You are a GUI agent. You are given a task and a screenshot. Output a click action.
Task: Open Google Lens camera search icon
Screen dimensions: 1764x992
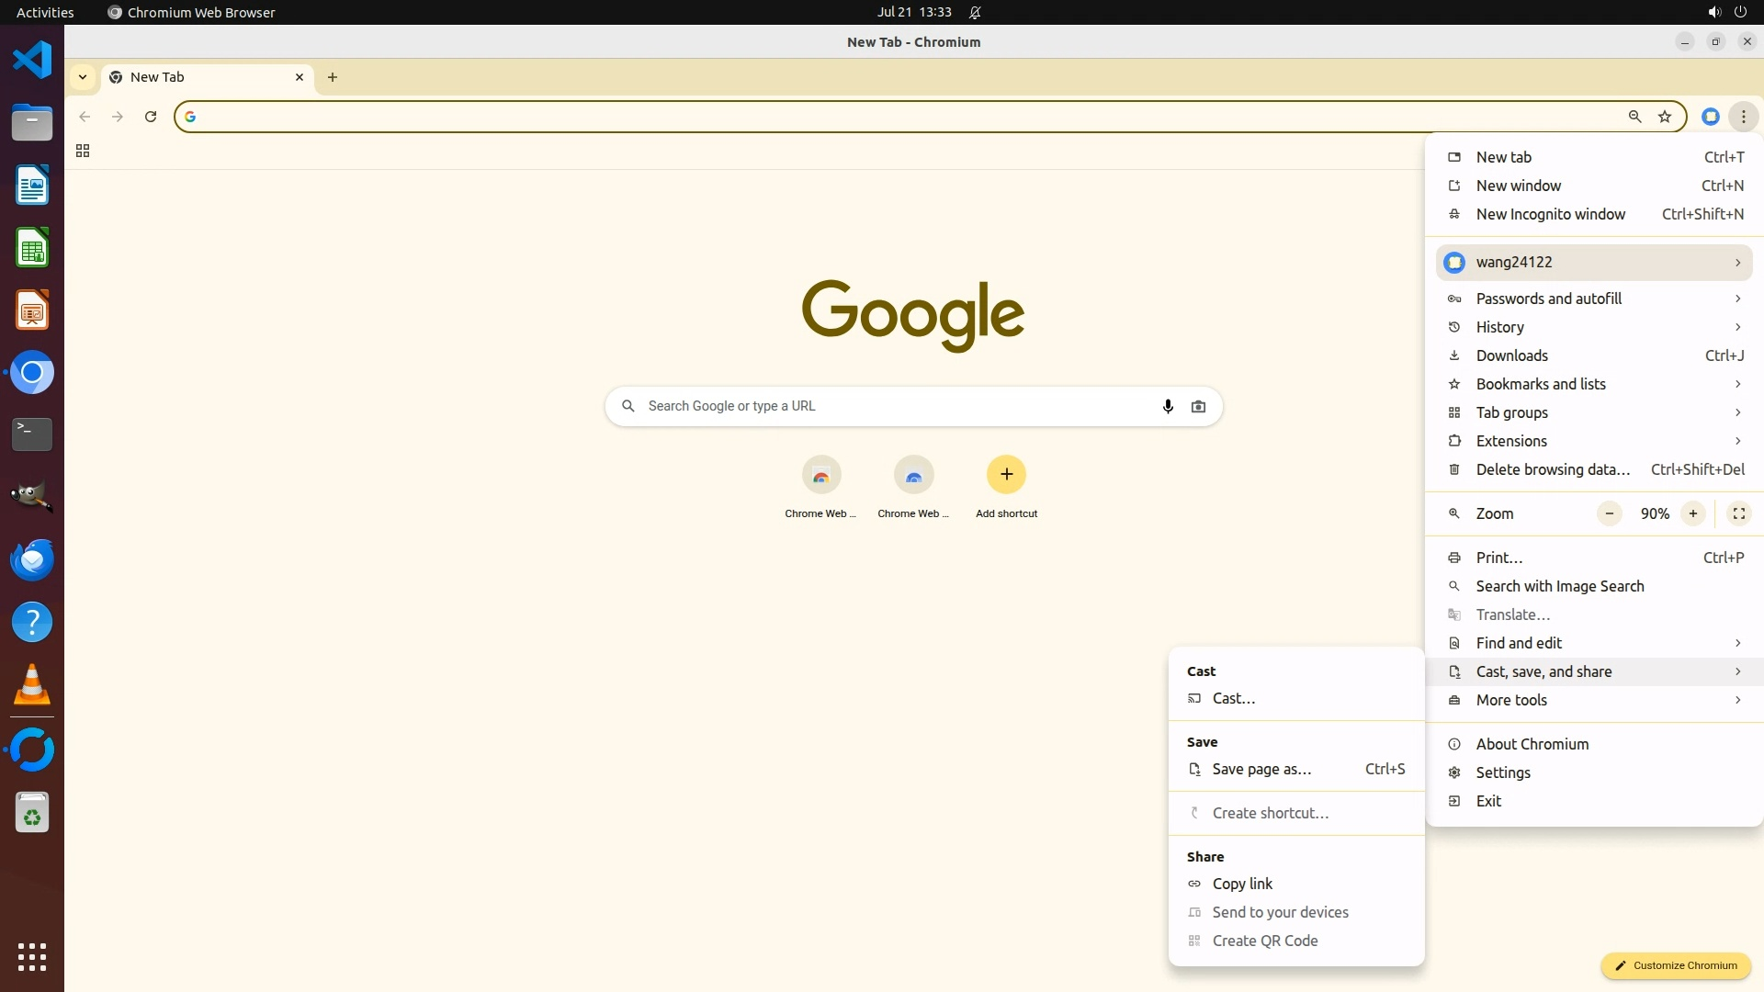coord(1198,406)
